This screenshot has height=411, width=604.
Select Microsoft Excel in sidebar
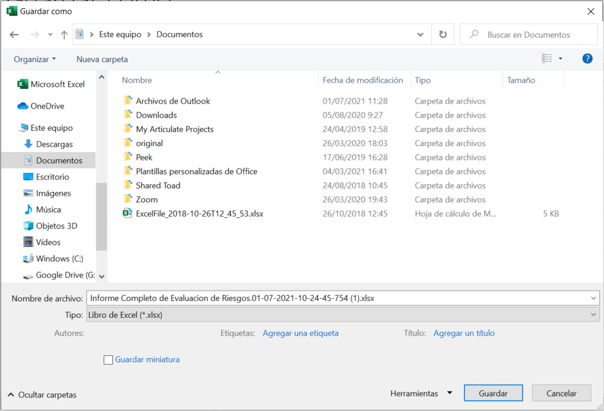click(57, 84)
